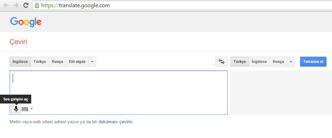
Task: Select İngilizce as source language
Action: tap(20, 61)
